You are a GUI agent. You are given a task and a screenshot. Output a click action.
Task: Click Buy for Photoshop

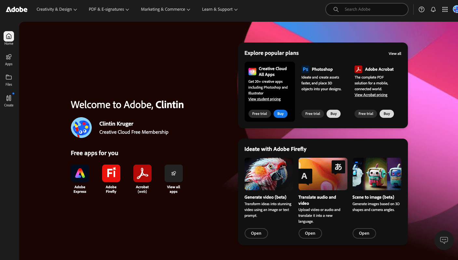(x=333, y=114)
